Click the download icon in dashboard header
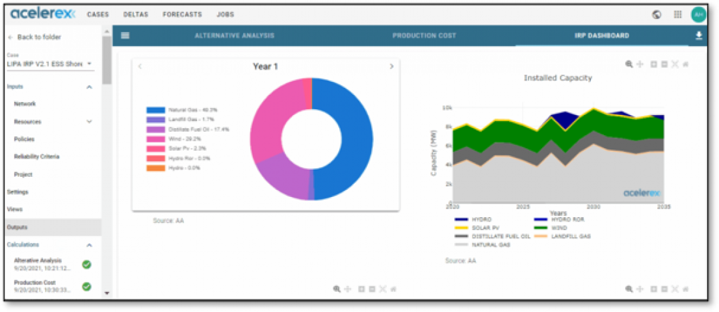 click(x=699, y=36)
